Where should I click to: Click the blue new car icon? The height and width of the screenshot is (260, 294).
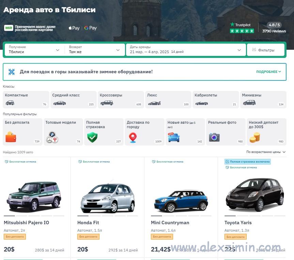click(x=174, y=137)
